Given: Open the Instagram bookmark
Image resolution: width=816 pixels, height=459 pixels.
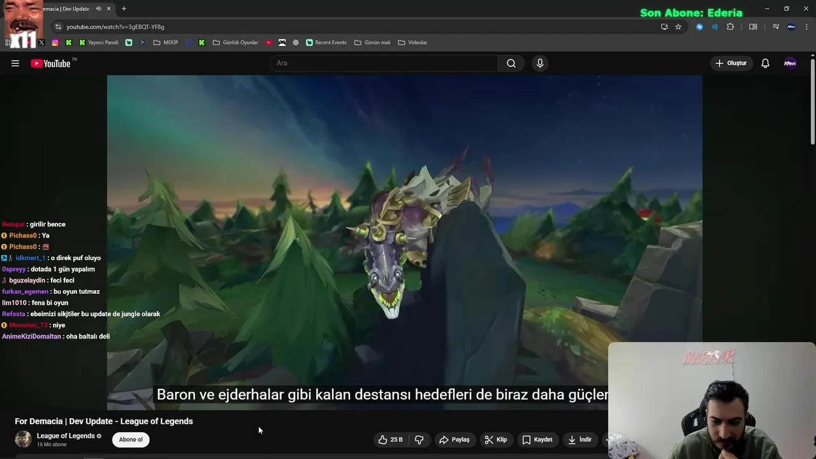Looking at the screenshot, I should 55,43.
